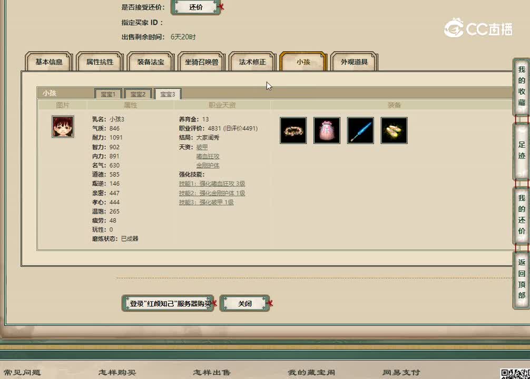Click the 关闭 close button

[244, 303]
